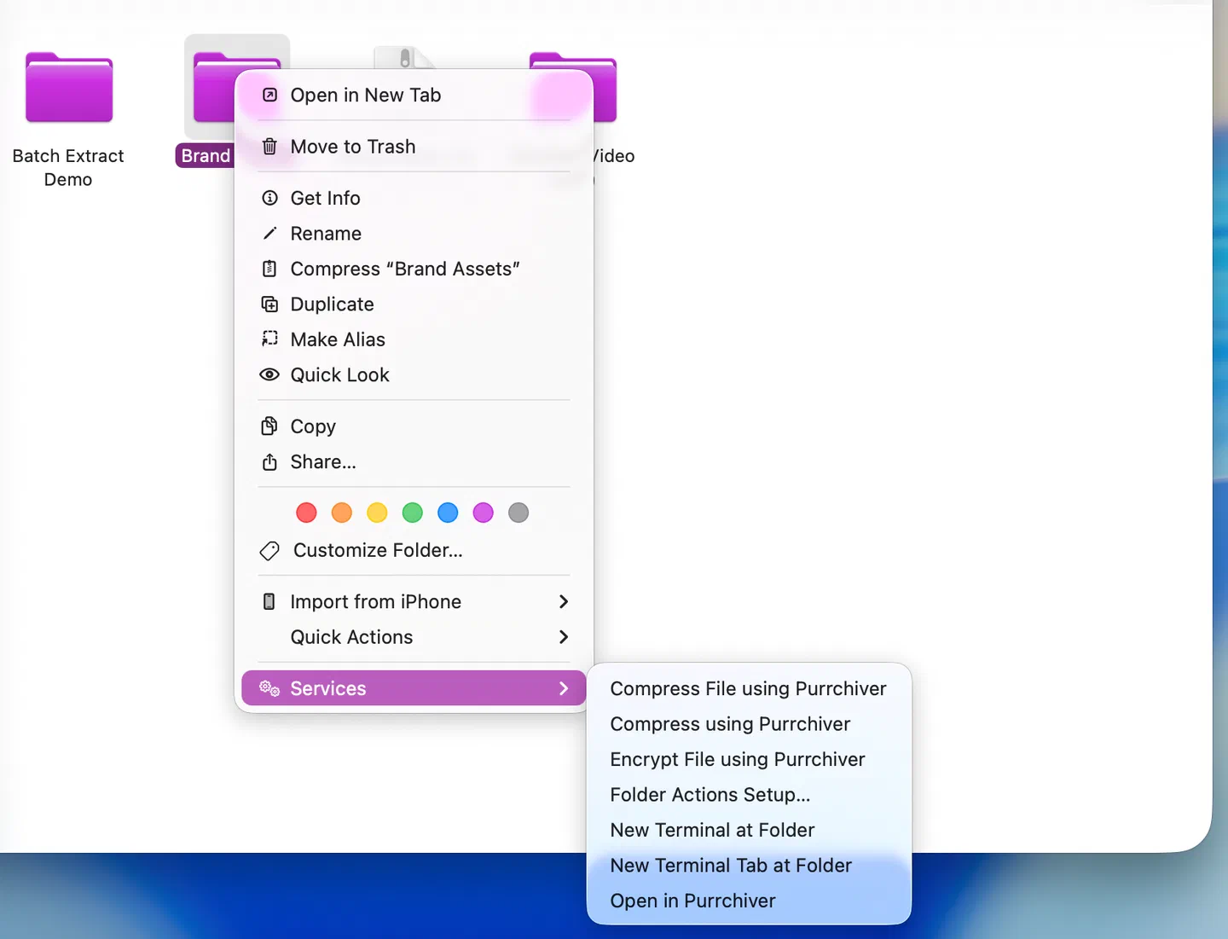1228x939 pixels.
Task: Click the iPhone import icon
Action: pos(269,602)
